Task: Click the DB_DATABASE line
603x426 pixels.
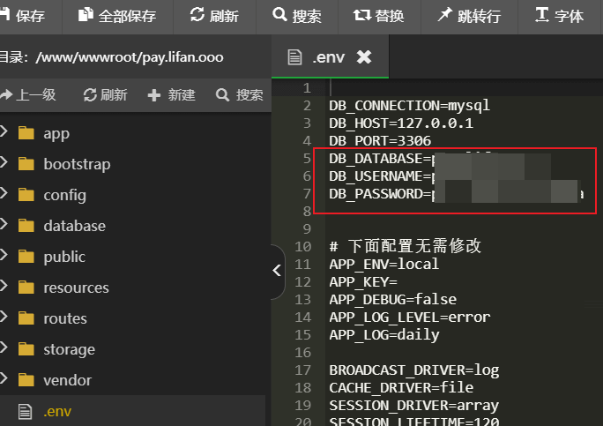Action: coord(440,159)
